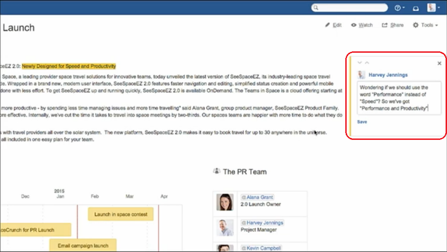Close the inline comment panel
The image size is (447, 252).
(x=439, y=63)
